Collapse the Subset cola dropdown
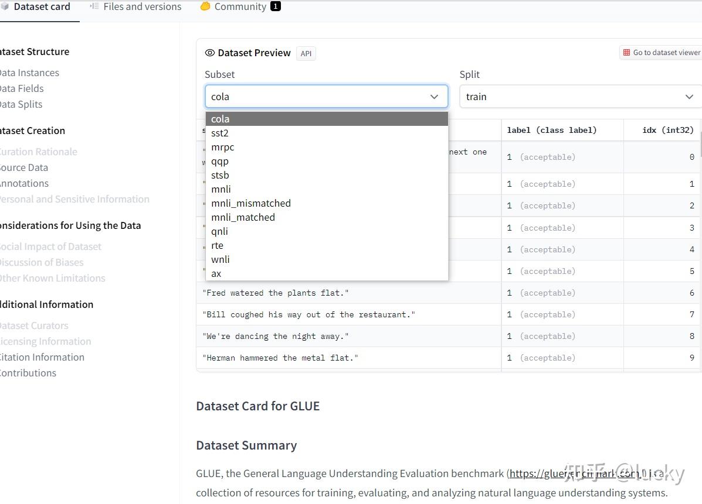 pyautogui.click(x=327, y=97)
